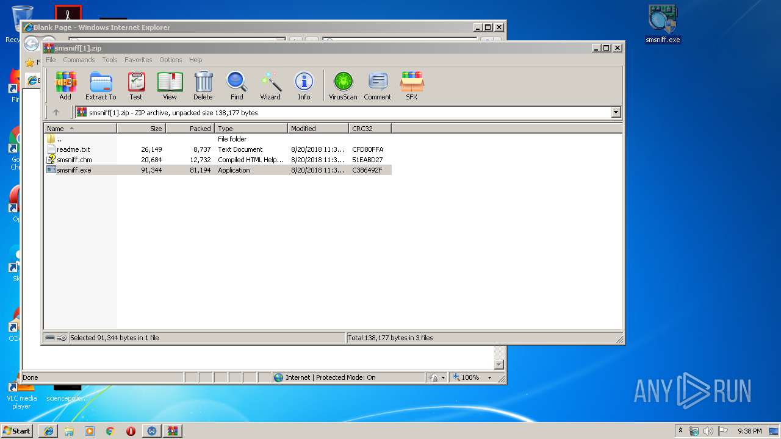Sort files by the Name column
781x439 pixels.
pyautogui.click(x=80, y=129)
